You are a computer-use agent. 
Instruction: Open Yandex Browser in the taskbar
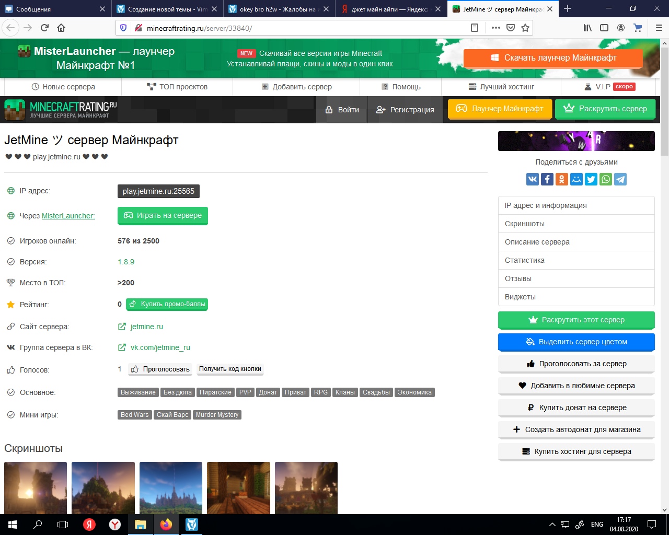pyautogui.click(x=115, y=525)
